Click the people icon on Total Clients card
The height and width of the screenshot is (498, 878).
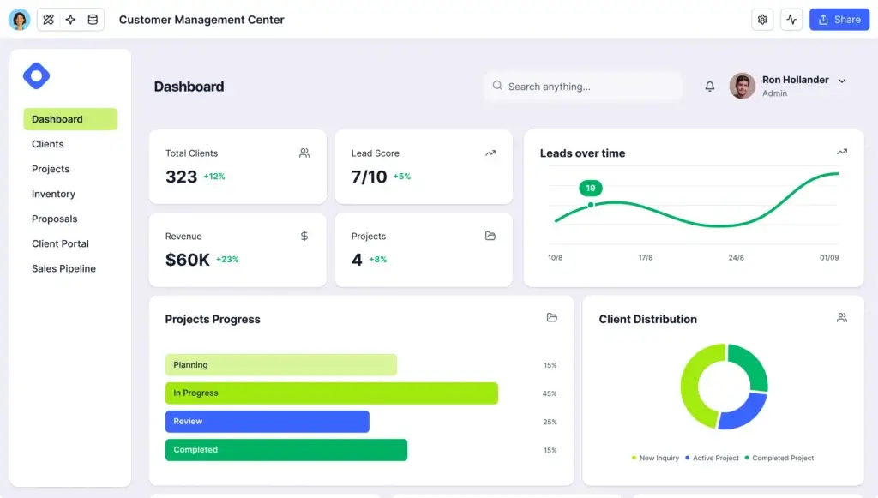[304, 153]
